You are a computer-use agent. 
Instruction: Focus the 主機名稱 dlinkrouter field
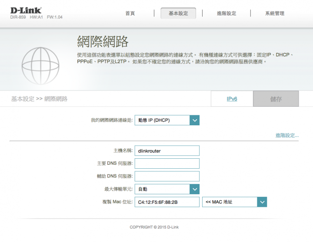pyautogui.click(x=167, y=150)
